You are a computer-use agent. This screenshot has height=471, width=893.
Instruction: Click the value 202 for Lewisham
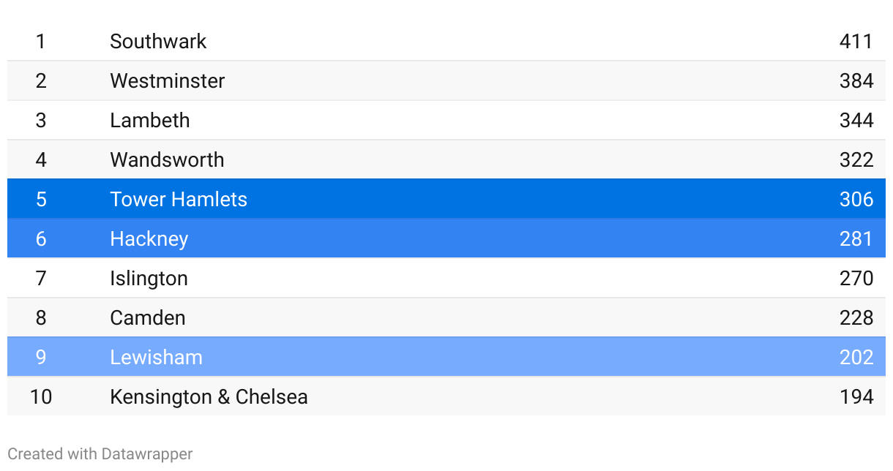tap(856, 358)
